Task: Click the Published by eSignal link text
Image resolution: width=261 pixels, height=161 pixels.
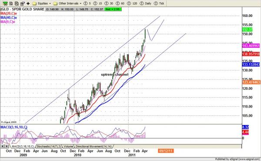Action: click(x=237, y=159)
